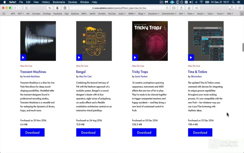Download the Transient Machines pack
This screenshot has height=153, width=244.
pyautogui.click(x=33, y=132)
